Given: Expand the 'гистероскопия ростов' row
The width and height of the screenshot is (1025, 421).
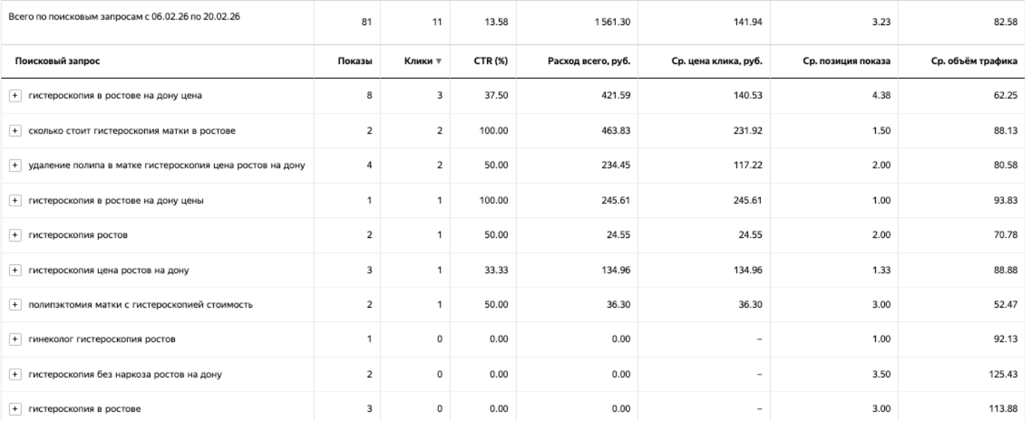Looking at the screenshot, I should coord(14,235).
